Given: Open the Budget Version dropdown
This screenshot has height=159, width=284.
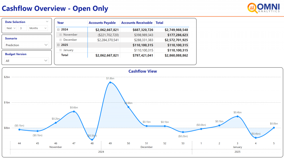Looking at the screenshot, I should [x=27, y=61].
